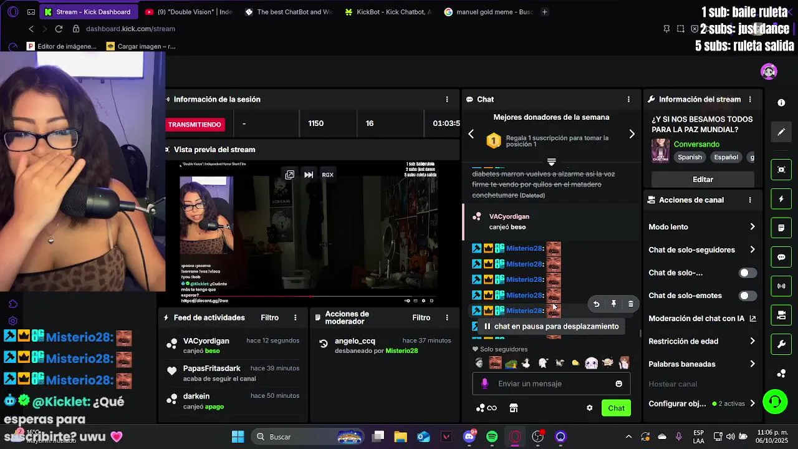Expand Chat de solo-seguidores settings
This screenshot has height=449, width=798.
point(702,250)
